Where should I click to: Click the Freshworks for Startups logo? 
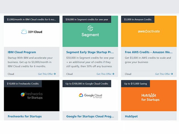coord(32,96)
